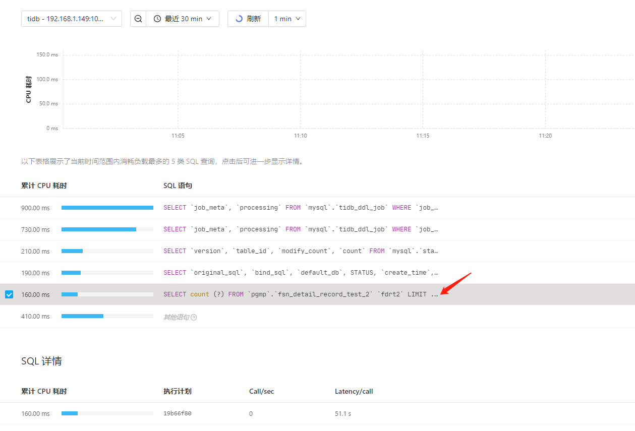Viewport: 635px width, 431px height.
Task: Open the 1 min auto-refresh interval dropdown
Action: [287, 19]
